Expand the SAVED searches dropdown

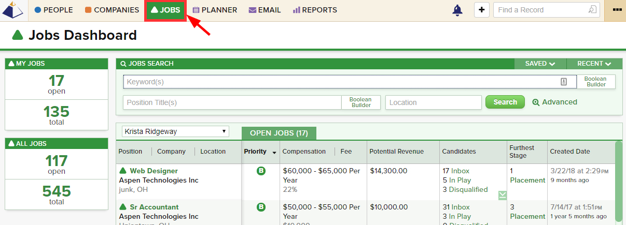click(540, 64)
